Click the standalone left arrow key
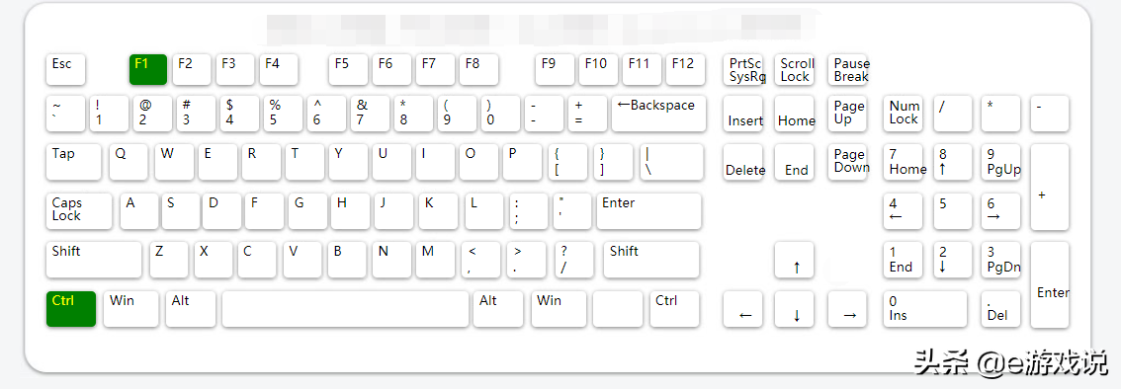Screen dimensions: 1121x389 point(742,308)
